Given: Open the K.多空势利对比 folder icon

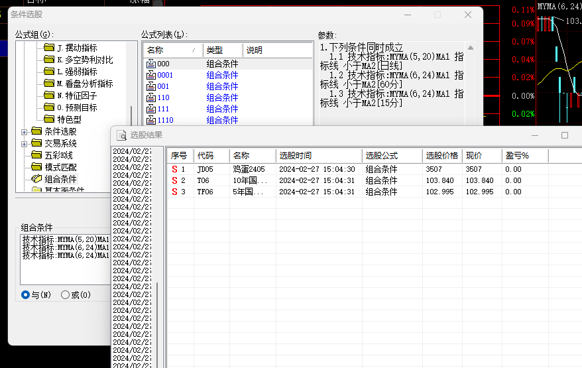Looking at the screenshot, I should [49, 60].
